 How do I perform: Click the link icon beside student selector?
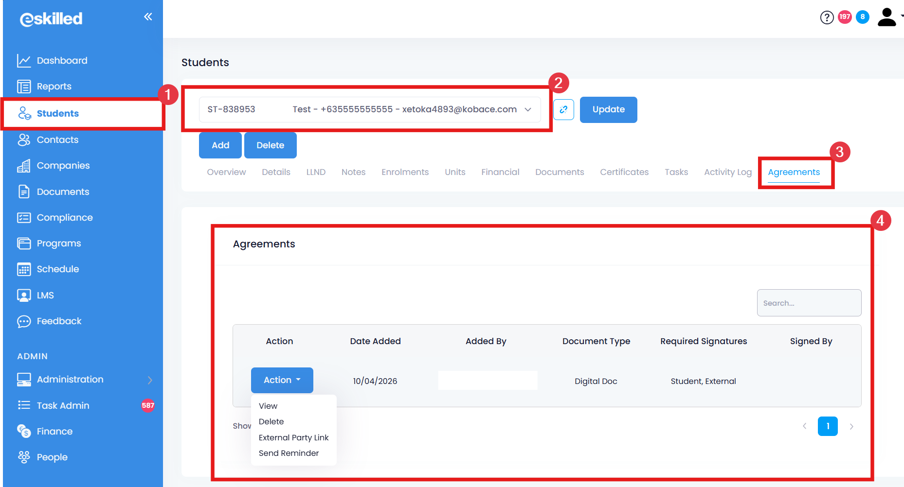pyautogui.click(x=563, y=110)
